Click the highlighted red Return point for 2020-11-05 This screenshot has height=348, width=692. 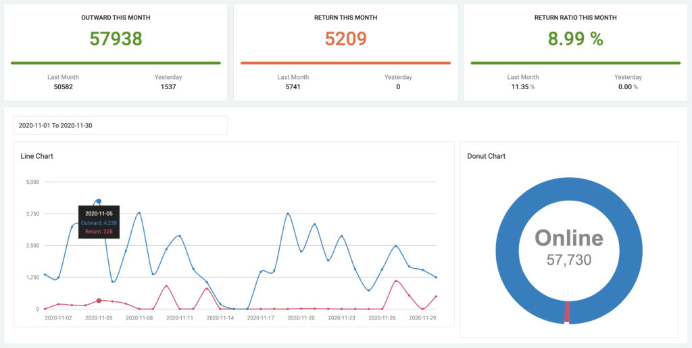(99, 301)
